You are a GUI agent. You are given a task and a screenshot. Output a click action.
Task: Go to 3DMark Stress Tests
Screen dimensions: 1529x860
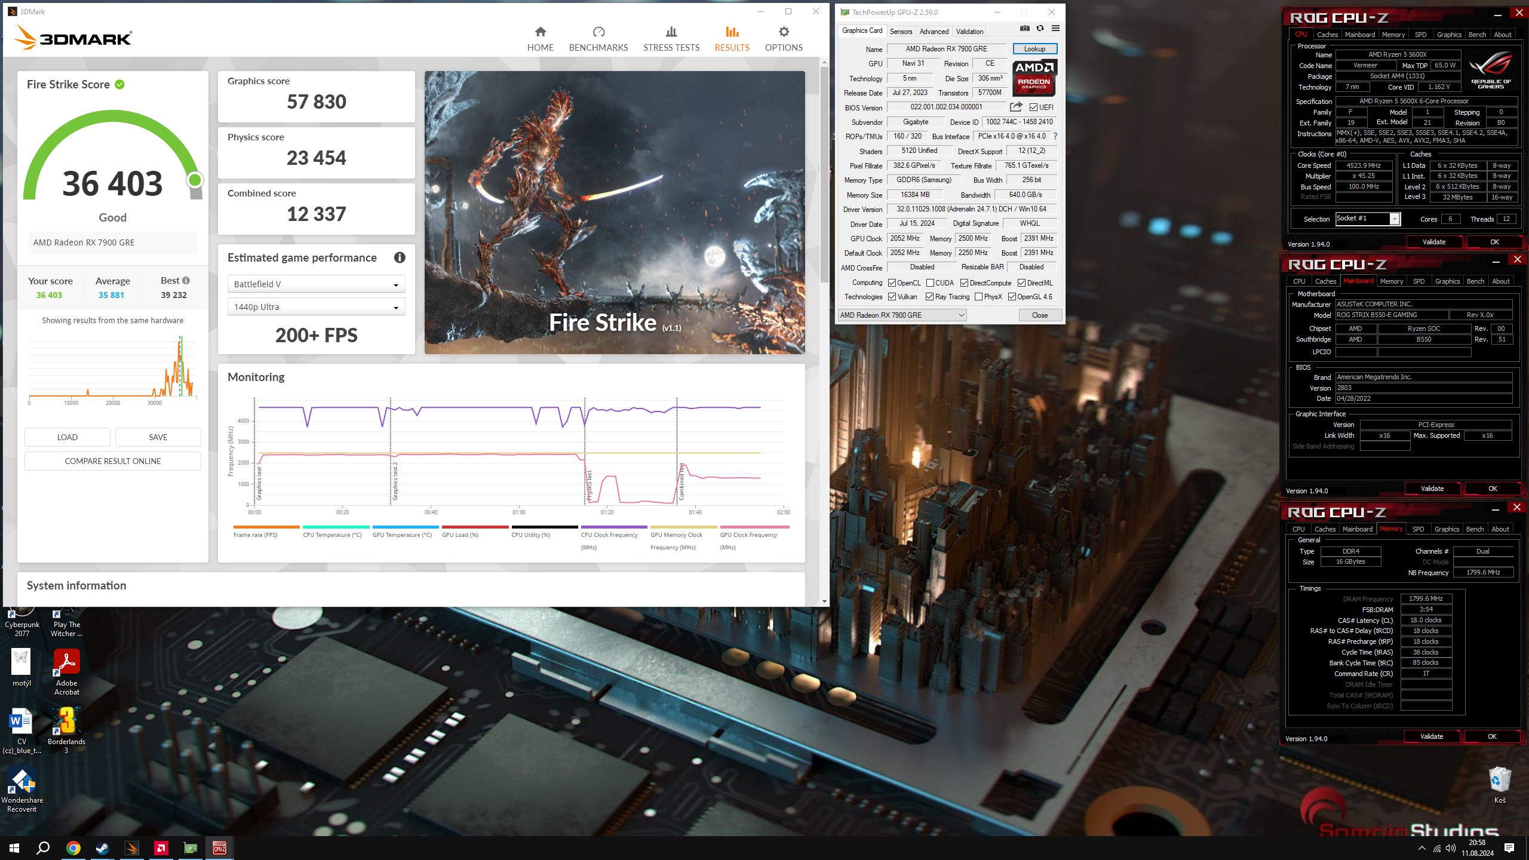point(671,39)
